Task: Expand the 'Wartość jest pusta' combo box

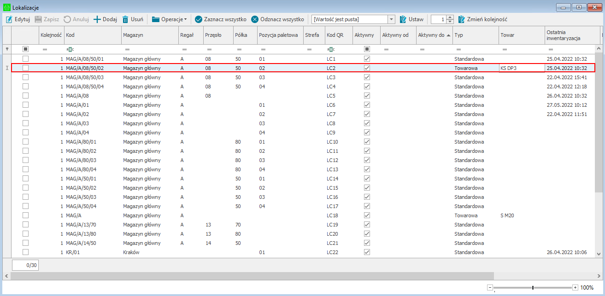Action: click(x=392, y=19)
